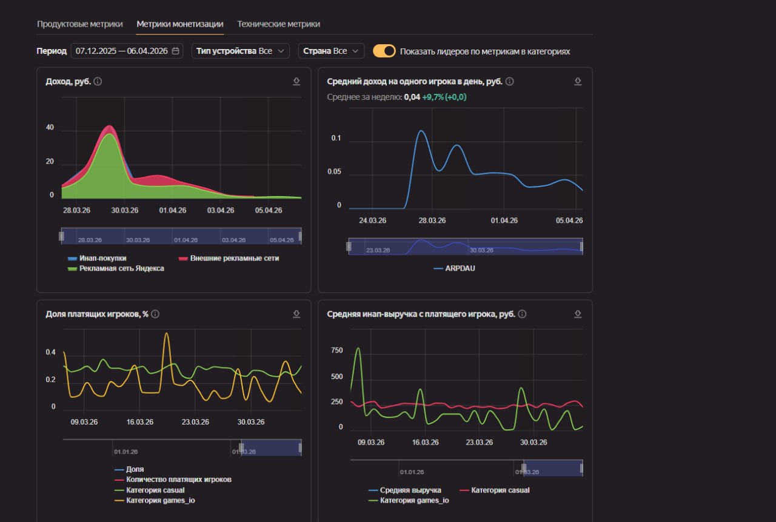
Task: Show info for Средний доход на одного игрока
Action: (x=510, y=82)
